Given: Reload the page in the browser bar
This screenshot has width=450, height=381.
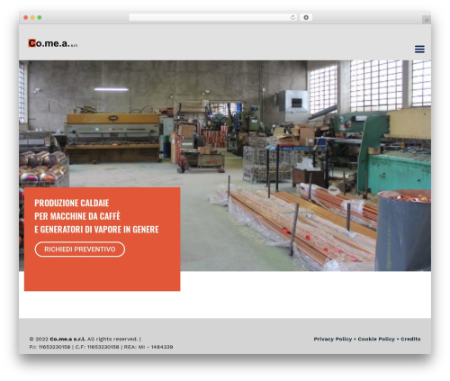Looking at the screenshot, I should coord(292,18).
